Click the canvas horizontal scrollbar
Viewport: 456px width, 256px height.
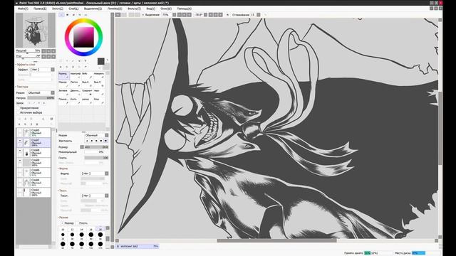(x=276, y=240)
